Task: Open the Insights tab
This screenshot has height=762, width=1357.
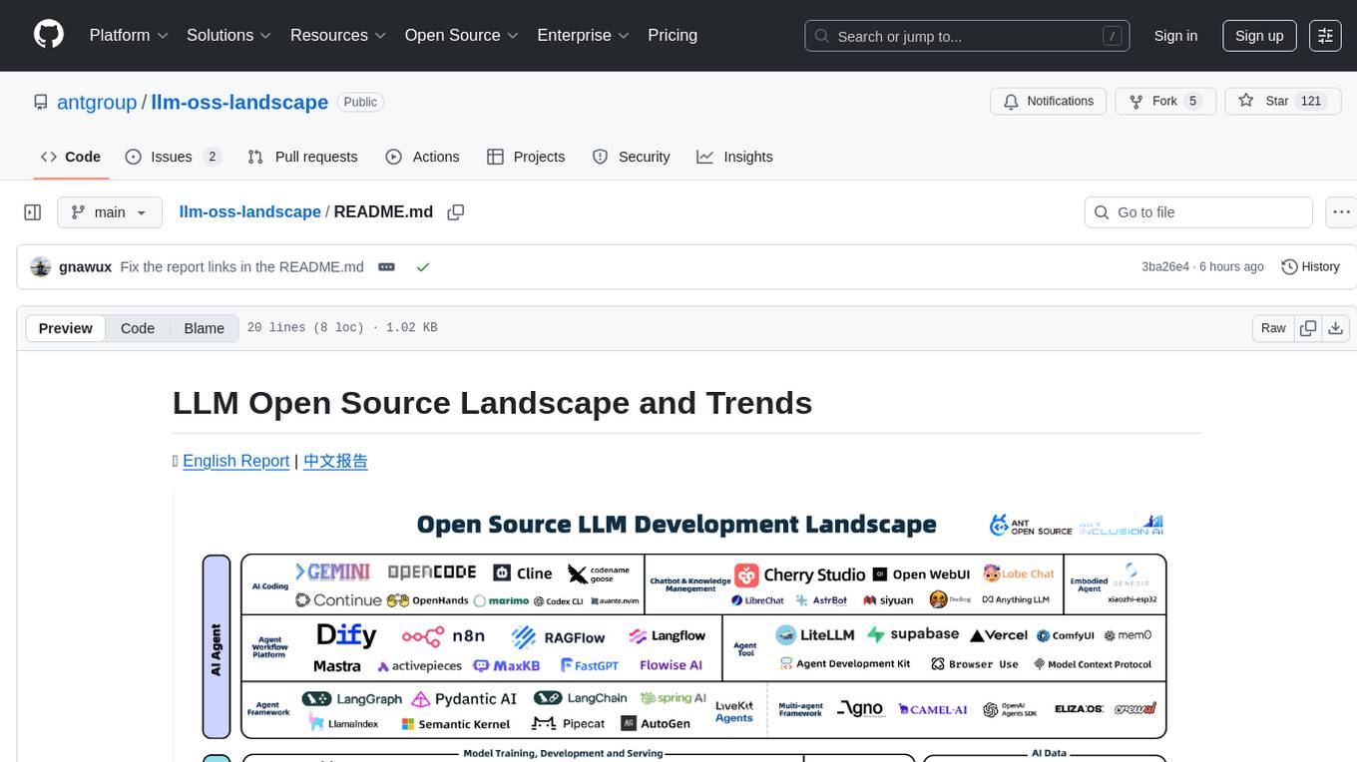Action: click(x=734, y=157)
